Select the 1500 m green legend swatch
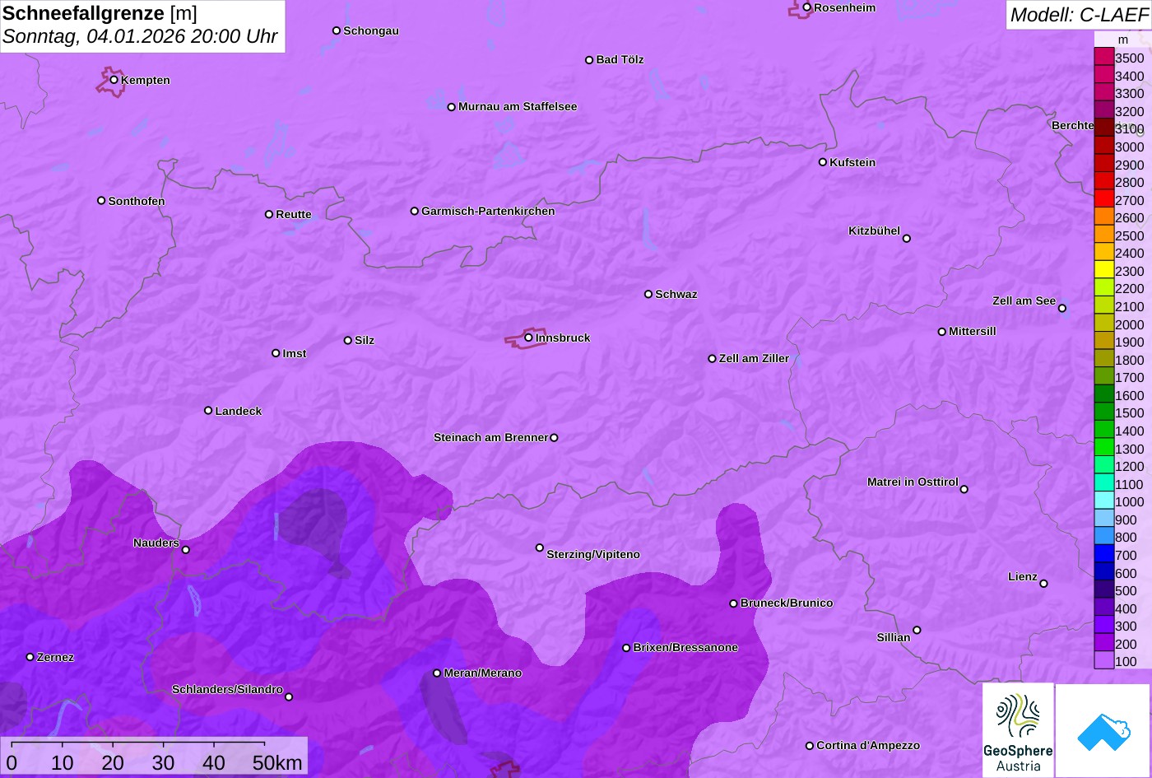Viewport: 1152px width, 778px height. click(x=1103, y=412)
